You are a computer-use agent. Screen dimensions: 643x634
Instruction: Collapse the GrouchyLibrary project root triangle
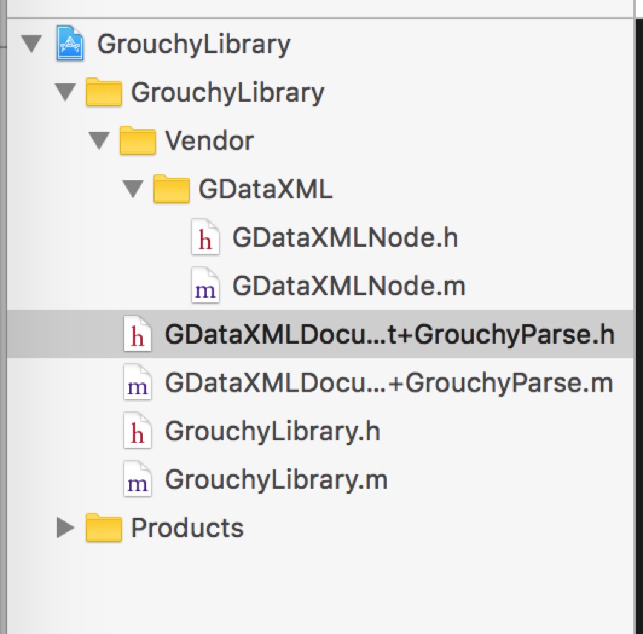pos(31,44)
